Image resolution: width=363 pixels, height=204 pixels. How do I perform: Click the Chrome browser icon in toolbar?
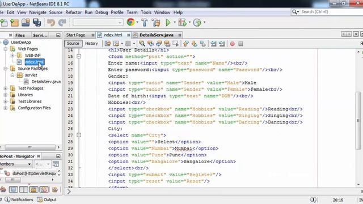coord(130,22)
